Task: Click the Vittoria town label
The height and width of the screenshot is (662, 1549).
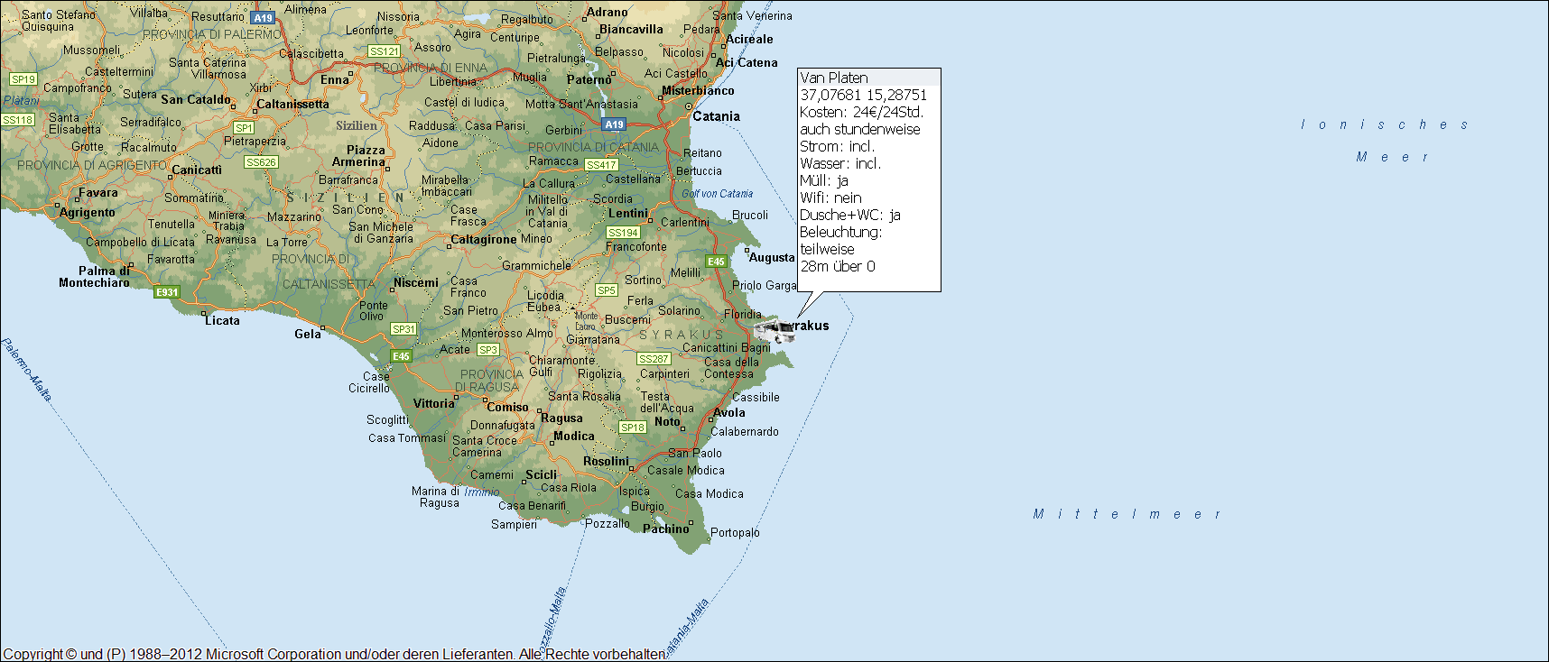Action: coord(434,404)
